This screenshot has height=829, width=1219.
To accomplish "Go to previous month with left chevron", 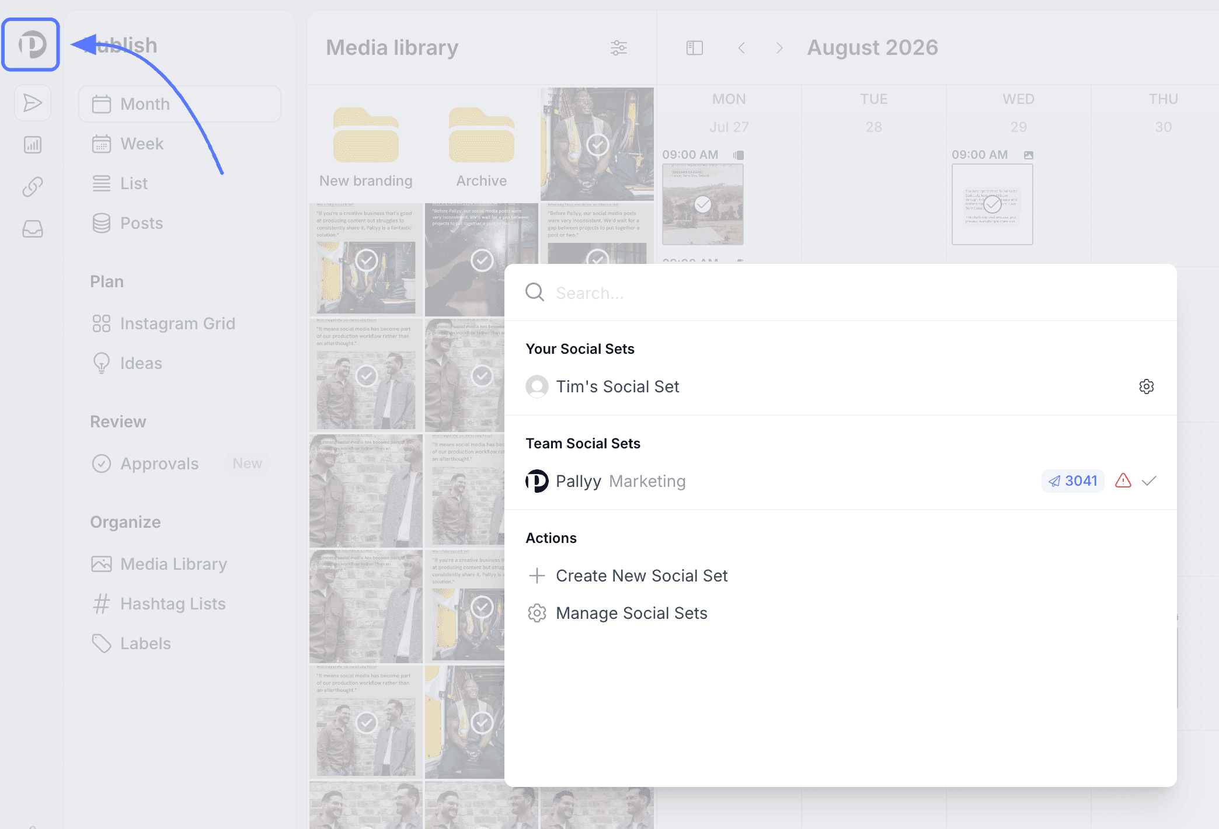I will [741, 48].
